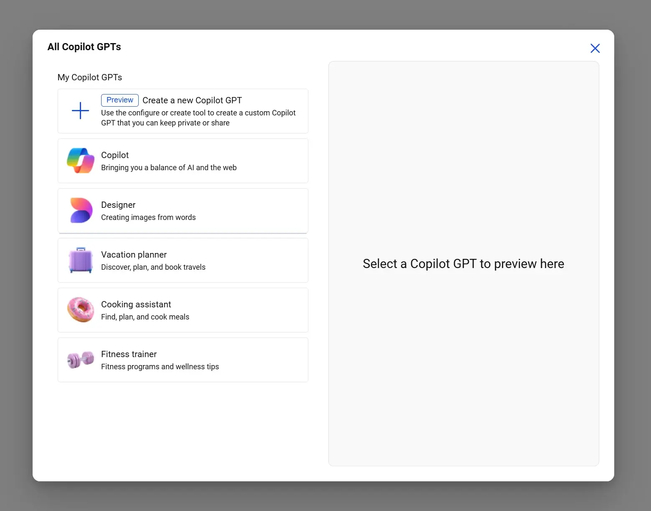This screenshot has width=651, height=511.
Task: Click 'Find, plan, and cook meals' text
Action: point(145,317)
